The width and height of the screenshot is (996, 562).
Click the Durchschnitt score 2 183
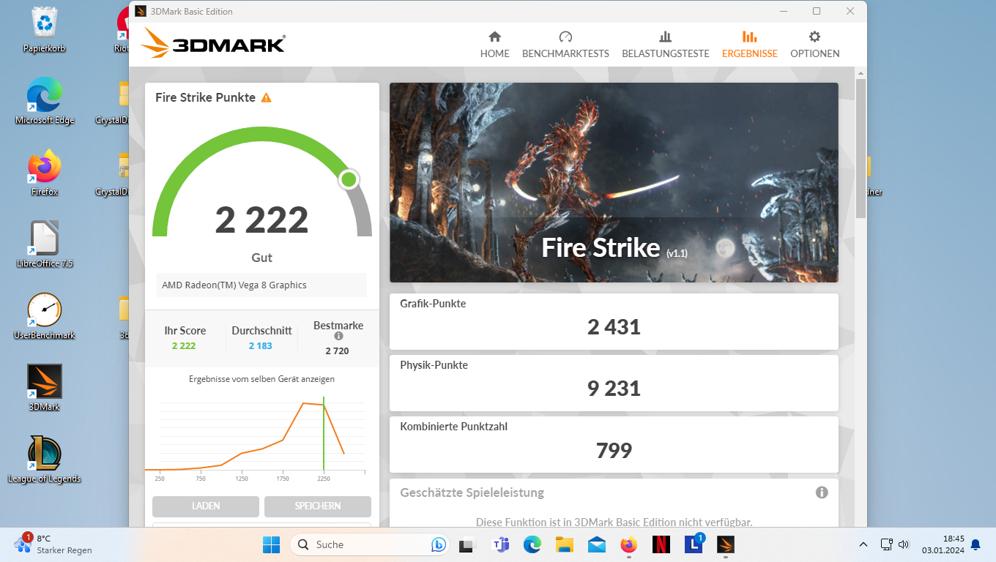[260, 346]
